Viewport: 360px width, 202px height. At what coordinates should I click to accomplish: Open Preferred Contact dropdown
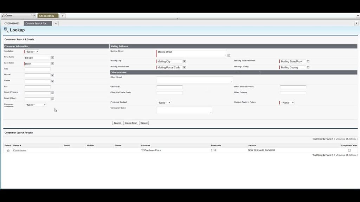[x=164, y=103]
